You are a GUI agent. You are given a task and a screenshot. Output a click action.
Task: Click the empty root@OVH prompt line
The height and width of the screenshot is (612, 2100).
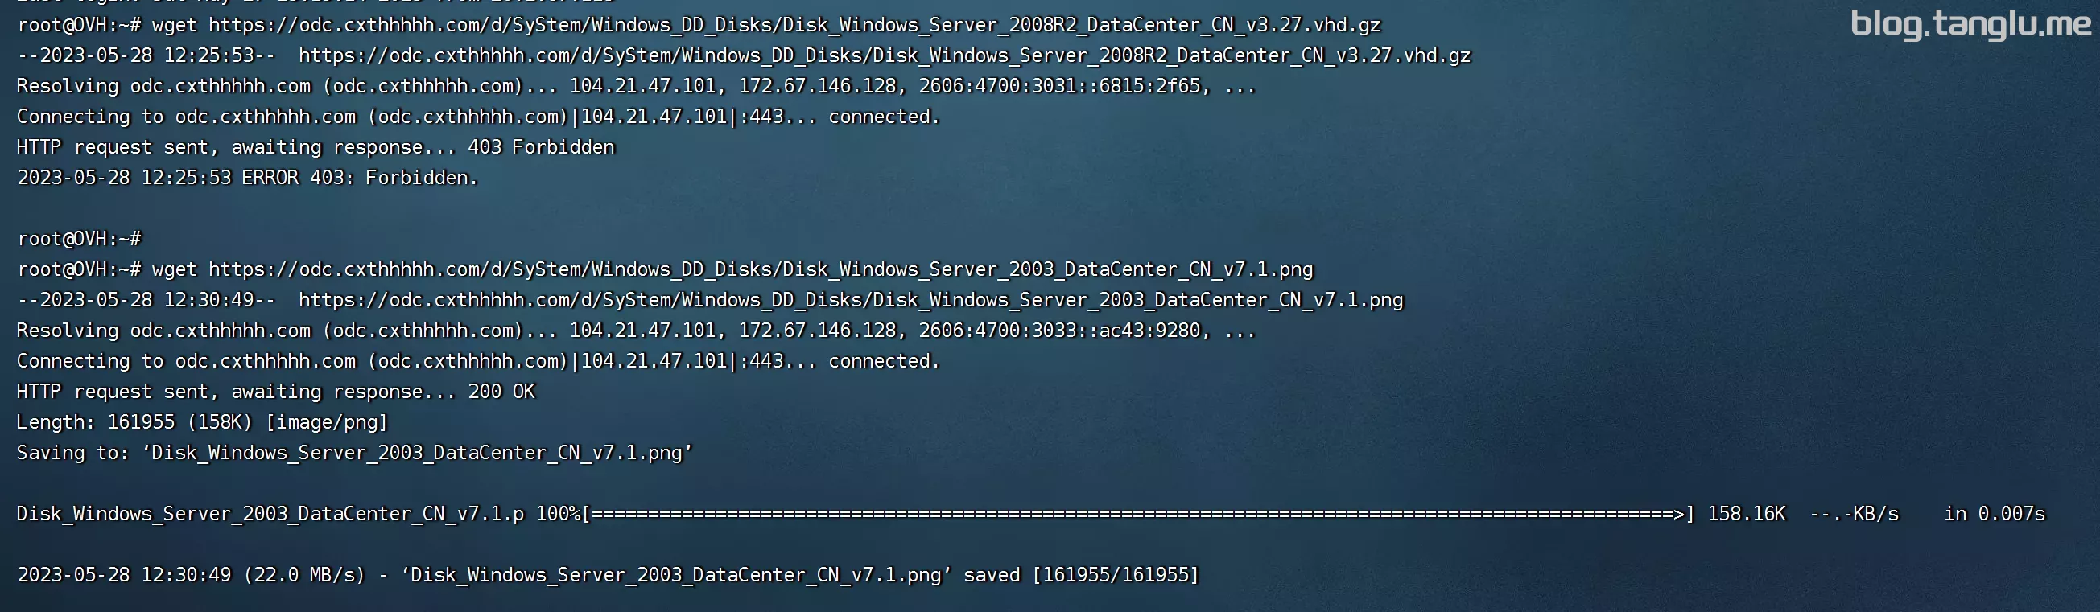(x=79, y=239)
